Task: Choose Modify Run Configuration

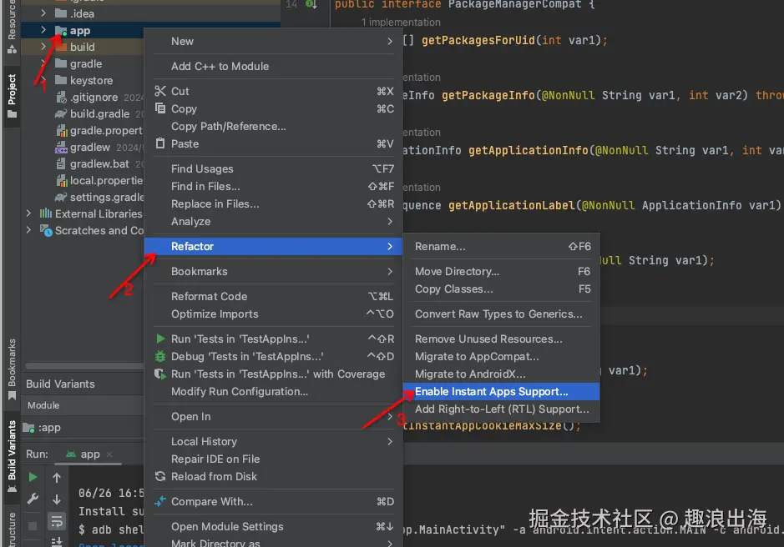Action: [x=273, y=391]
